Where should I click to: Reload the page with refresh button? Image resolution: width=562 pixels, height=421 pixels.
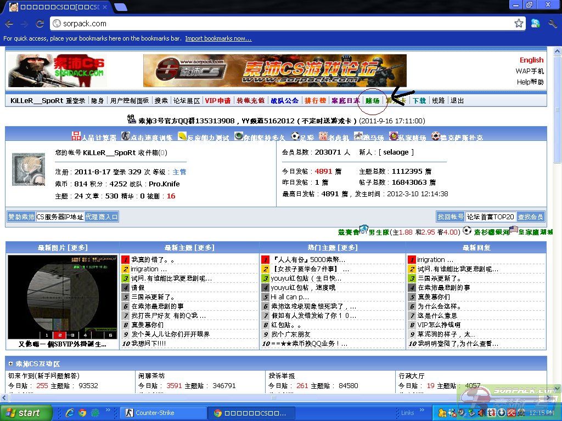point(40,24)
